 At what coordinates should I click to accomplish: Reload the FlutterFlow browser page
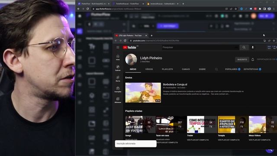[x=87, y=9]
